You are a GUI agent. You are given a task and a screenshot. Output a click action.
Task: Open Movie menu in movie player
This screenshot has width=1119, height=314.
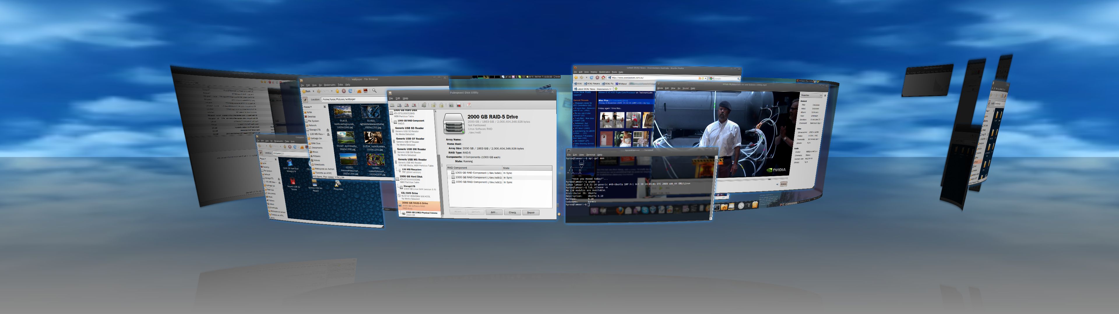click(x=660, y=88)
